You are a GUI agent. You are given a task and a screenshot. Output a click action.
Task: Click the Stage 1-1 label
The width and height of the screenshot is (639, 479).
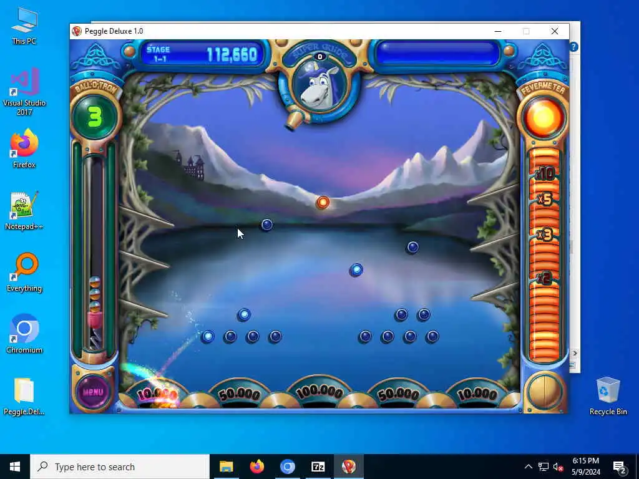pos(158,54)
